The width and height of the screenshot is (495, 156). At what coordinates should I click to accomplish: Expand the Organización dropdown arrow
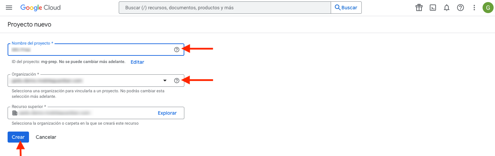coord(165,81)
